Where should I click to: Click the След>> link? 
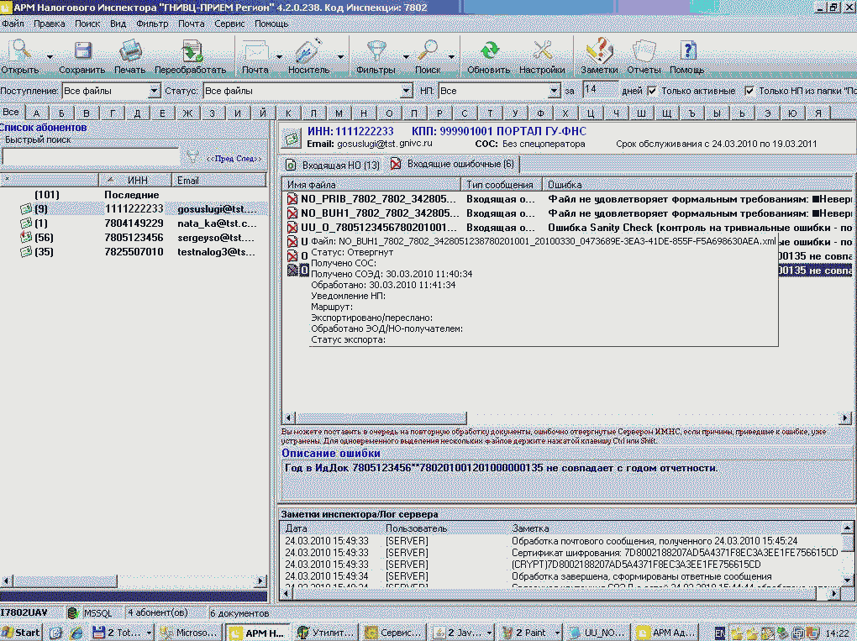(x=250, y=157)
